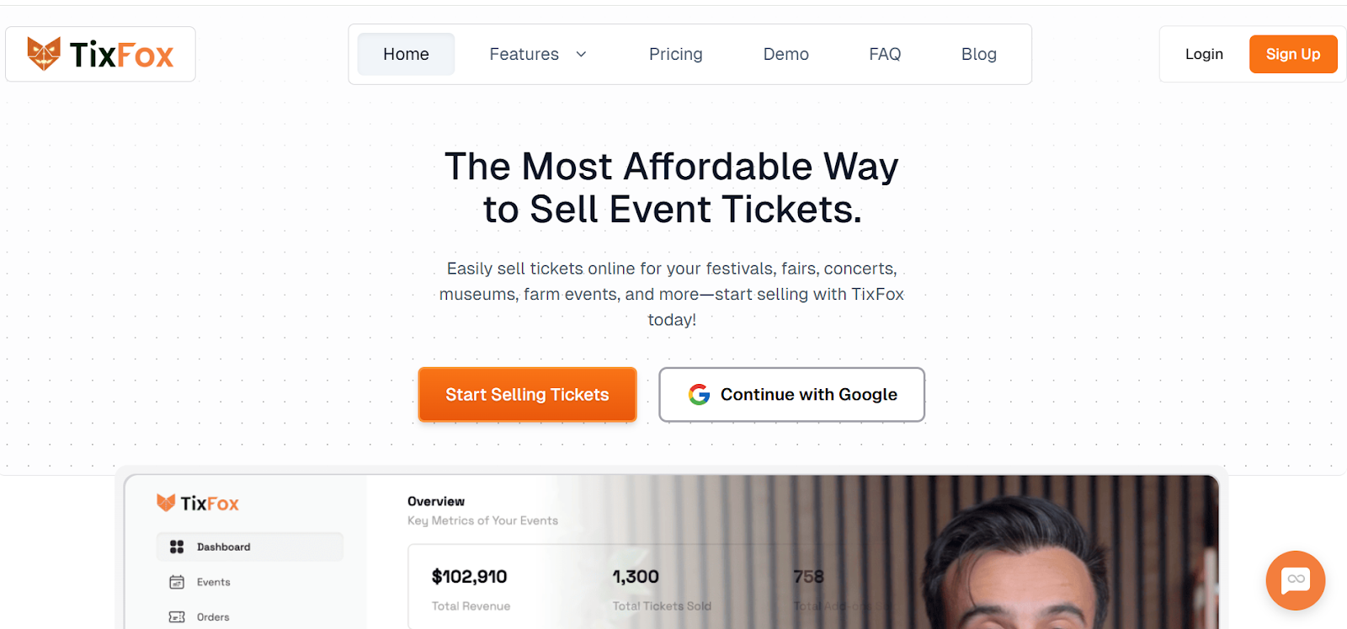Open the Demo page from navigation

point(786,54)
